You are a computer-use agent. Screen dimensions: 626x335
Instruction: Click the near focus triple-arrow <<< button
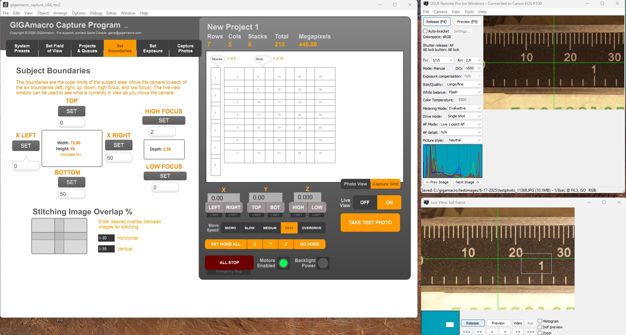point(467,332)
